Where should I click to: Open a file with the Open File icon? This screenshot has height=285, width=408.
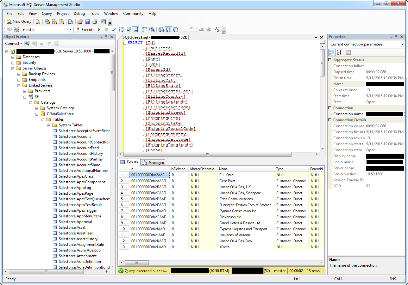coord(80,21)
